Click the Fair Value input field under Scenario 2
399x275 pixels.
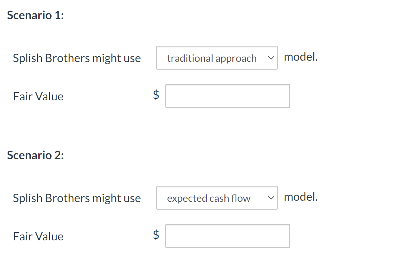coord(227,236)
